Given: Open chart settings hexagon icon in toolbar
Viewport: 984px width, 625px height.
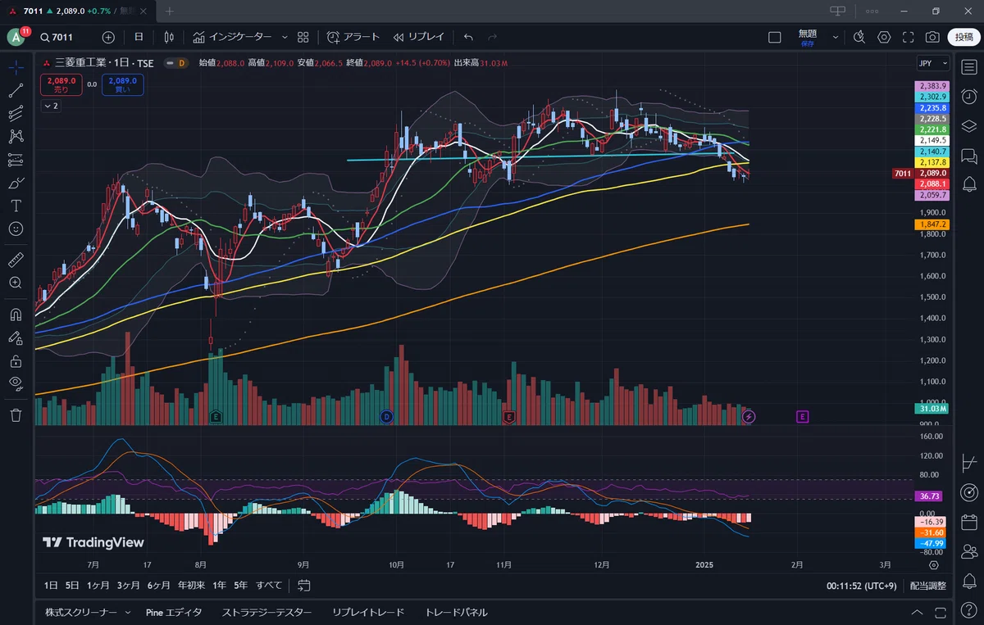Looking at the screenshot, I should pyautogui.click(x=884, y=37).
